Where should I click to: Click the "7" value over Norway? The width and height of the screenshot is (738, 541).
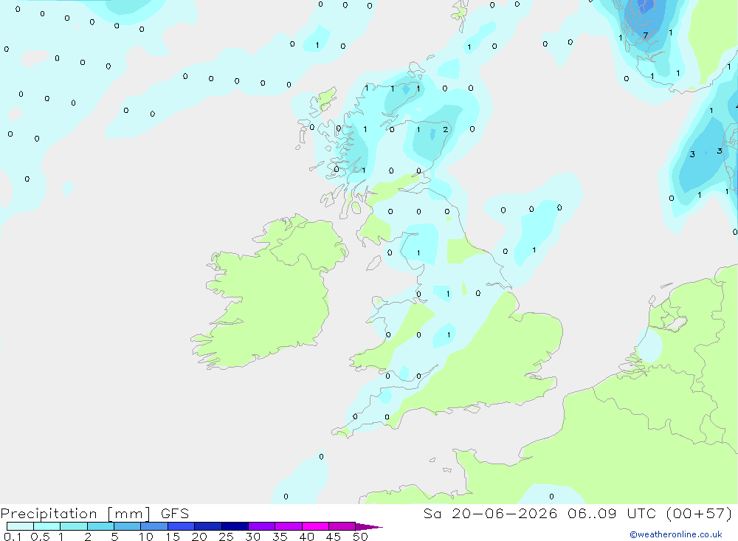(x=646, y=35)
